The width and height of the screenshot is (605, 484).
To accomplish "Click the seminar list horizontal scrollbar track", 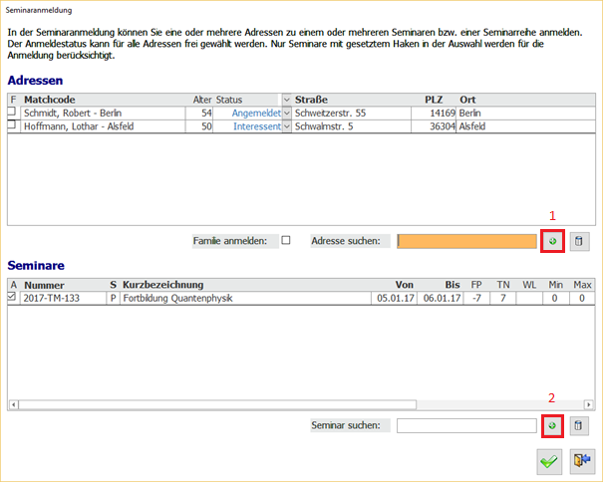I will pos(299,405).
